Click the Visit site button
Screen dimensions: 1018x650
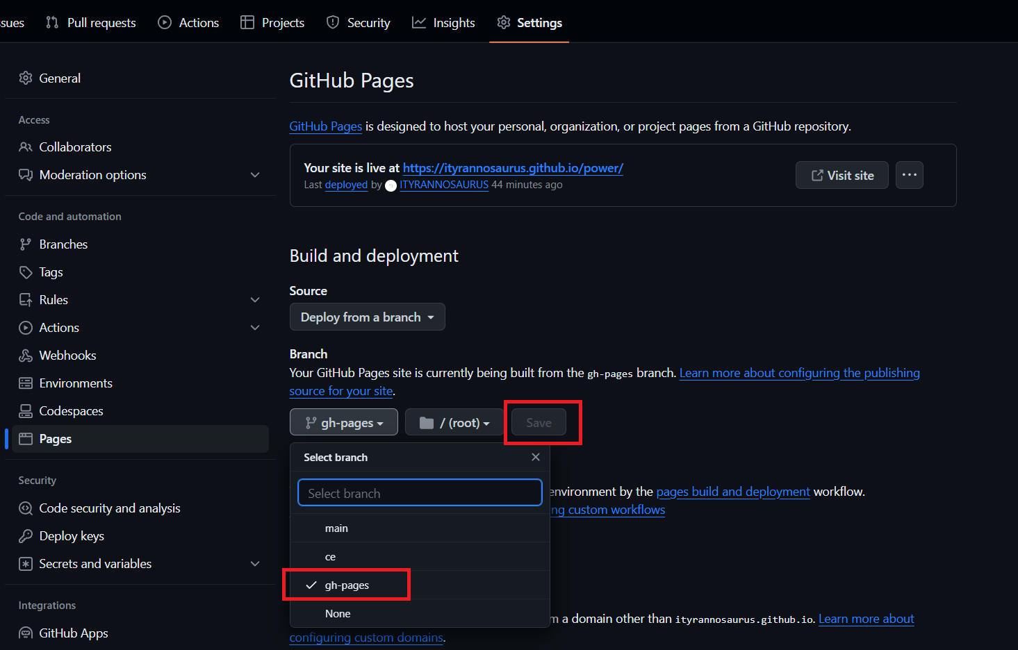click(x=842, y=175)
